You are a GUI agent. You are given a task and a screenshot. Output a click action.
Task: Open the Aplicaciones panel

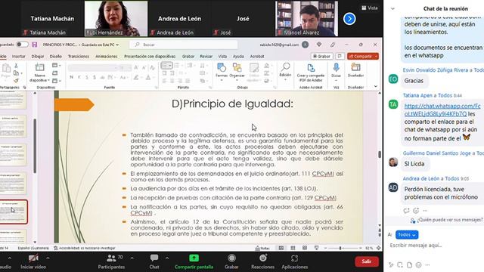[x=294, y=261]
